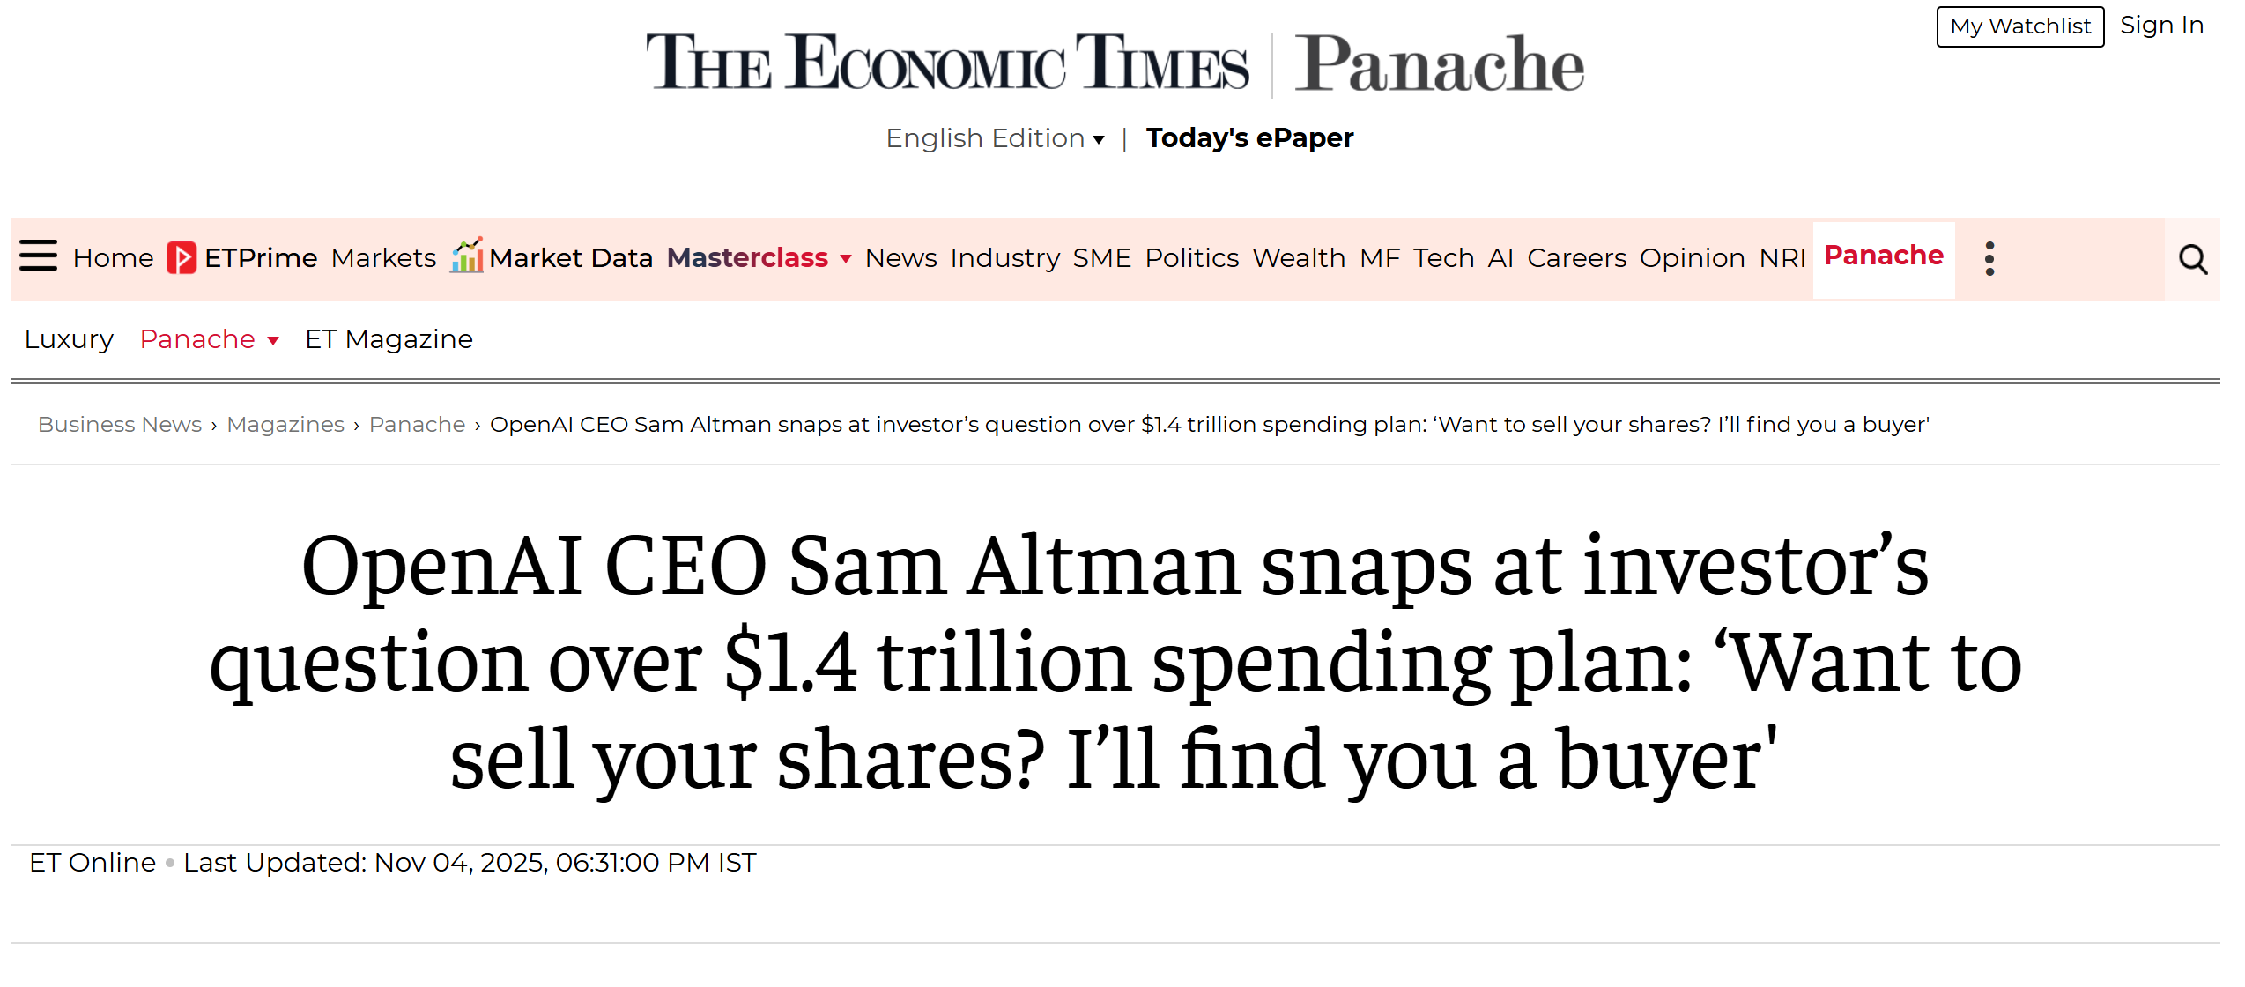The height and width of the screenshot is (987, 2245).
Task: Click The Economic Times logo
Action: (947, 63)
